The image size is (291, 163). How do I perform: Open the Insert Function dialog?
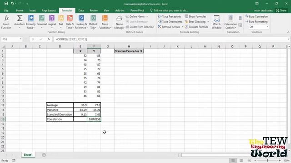[x=6, y=22]
